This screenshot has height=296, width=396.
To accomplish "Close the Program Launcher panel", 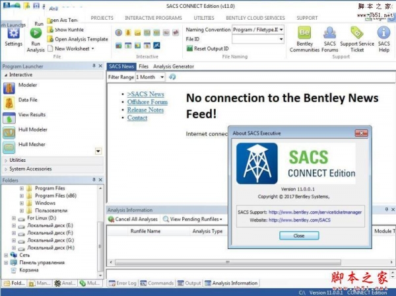I will pos(100,66).
